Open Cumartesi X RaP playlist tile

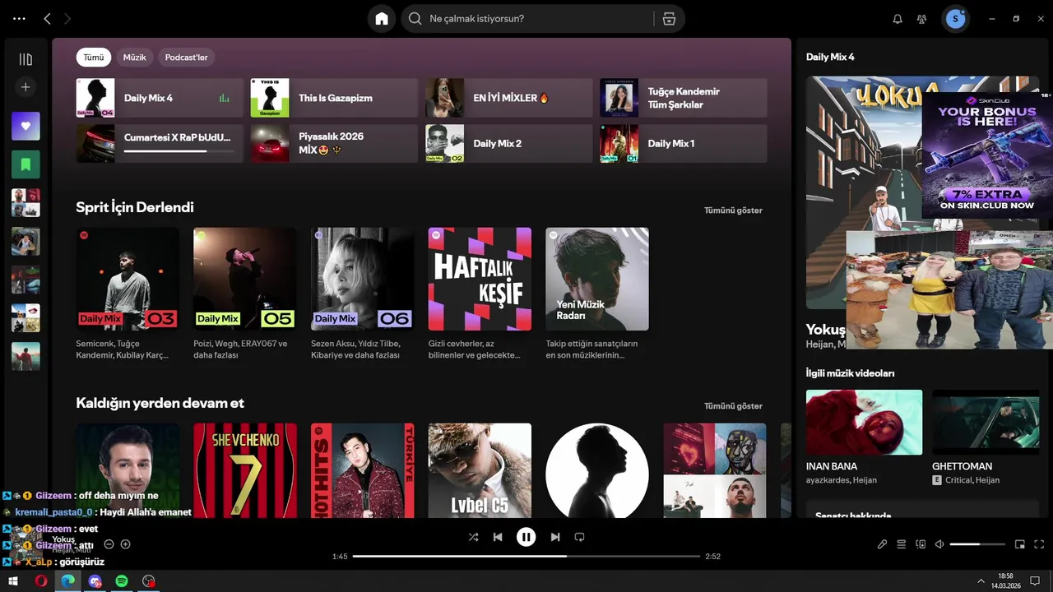tap(160, 143)
